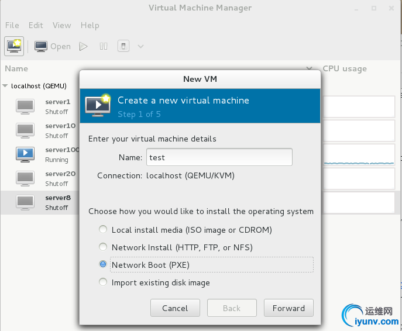Image resolution: width=402 pixels, height=331 pixels.
Task: Click the CPU usage column header
Action: [x=345, y=68]
